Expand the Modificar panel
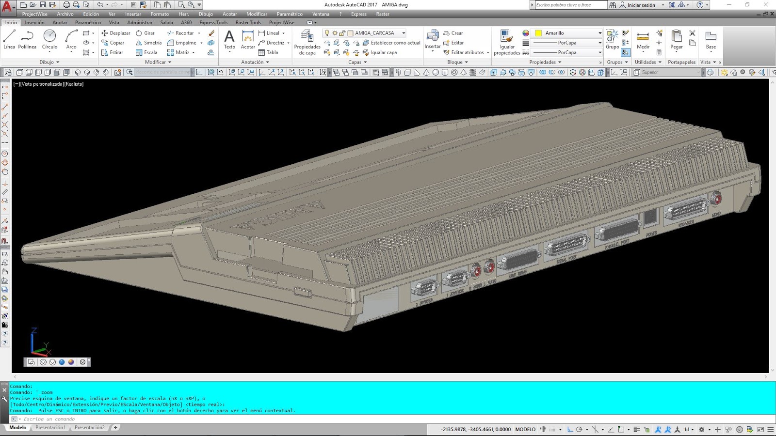 point(158,62)
